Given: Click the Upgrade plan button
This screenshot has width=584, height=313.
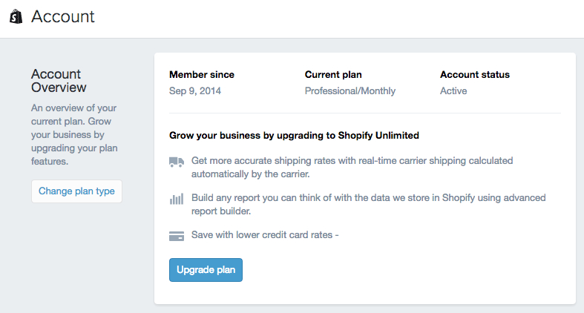Looking at the screenshot, I should [x=206, y=270].
